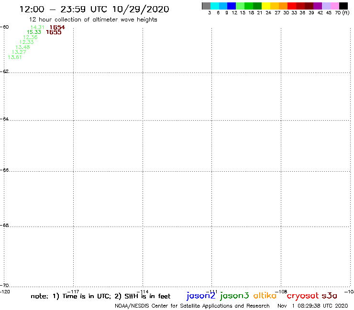Click the timestamp 'Nov 1 08:29:38 UTC 2020'
The image size is (354, 310).
[x=313, y=306]
